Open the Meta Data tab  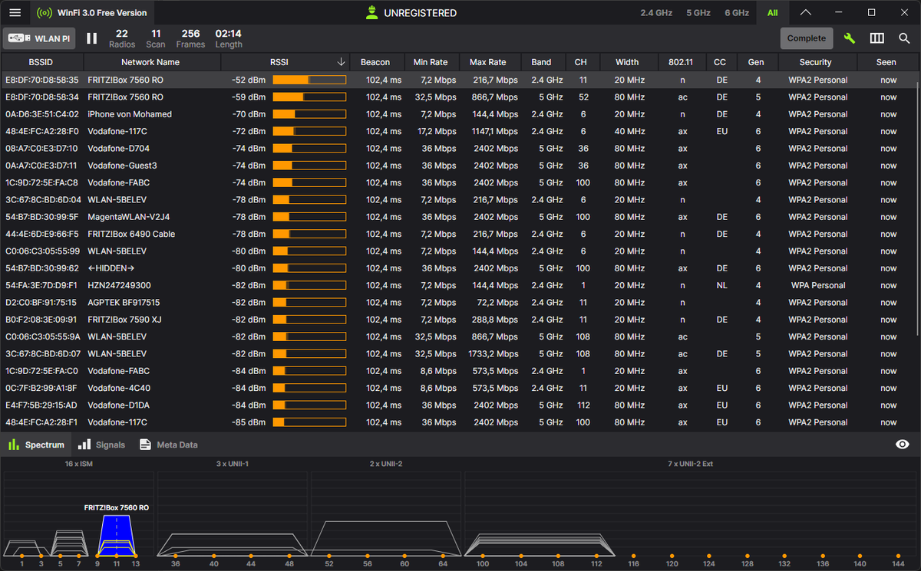click(x=168, y=445)
